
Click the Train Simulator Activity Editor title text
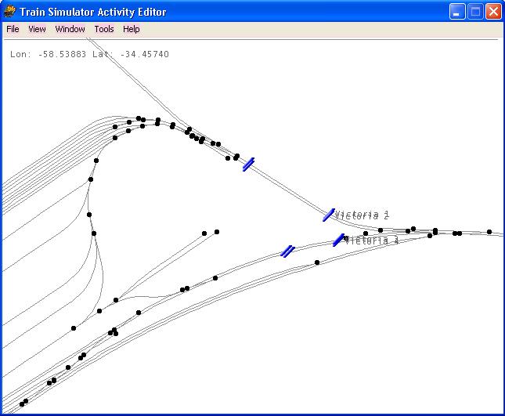click(x=92, y=12)
